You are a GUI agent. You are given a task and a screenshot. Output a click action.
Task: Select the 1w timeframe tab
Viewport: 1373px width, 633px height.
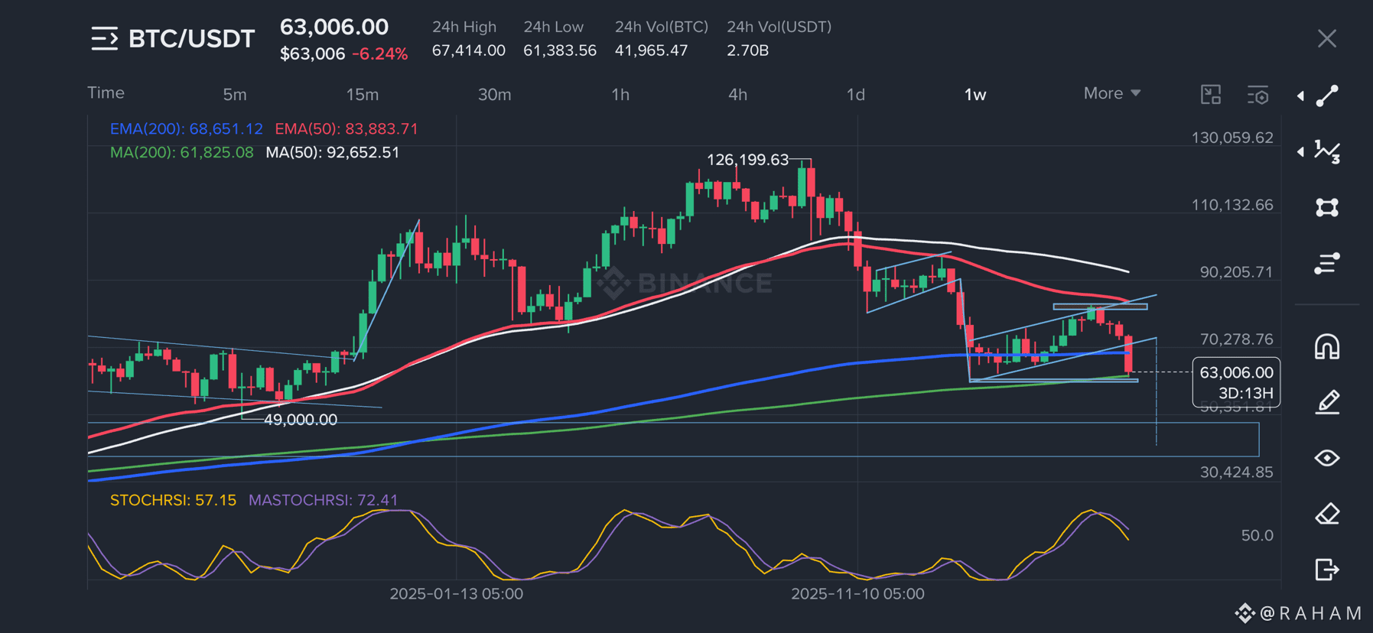975,95
